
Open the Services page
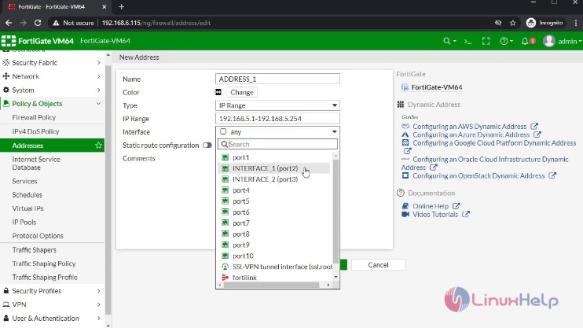coord(24,182)
